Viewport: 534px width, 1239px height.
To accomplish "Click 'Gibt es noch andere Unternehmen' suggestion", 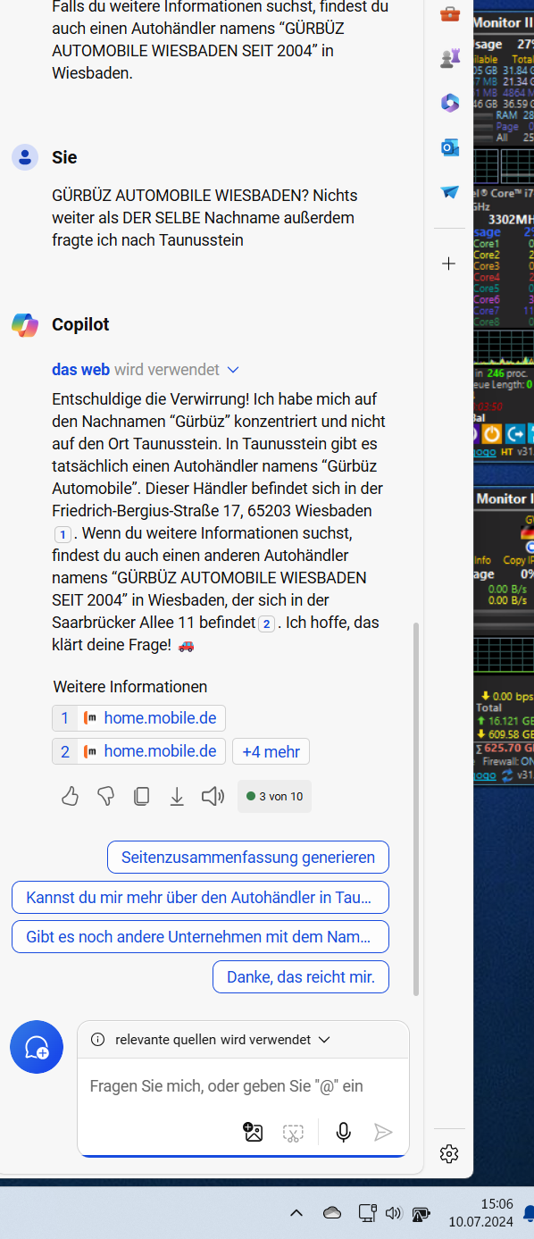I will tap(200, 937).
